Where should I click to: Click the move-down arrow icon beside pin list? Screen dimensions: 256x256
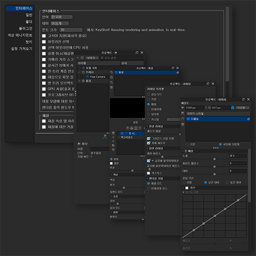113,141
